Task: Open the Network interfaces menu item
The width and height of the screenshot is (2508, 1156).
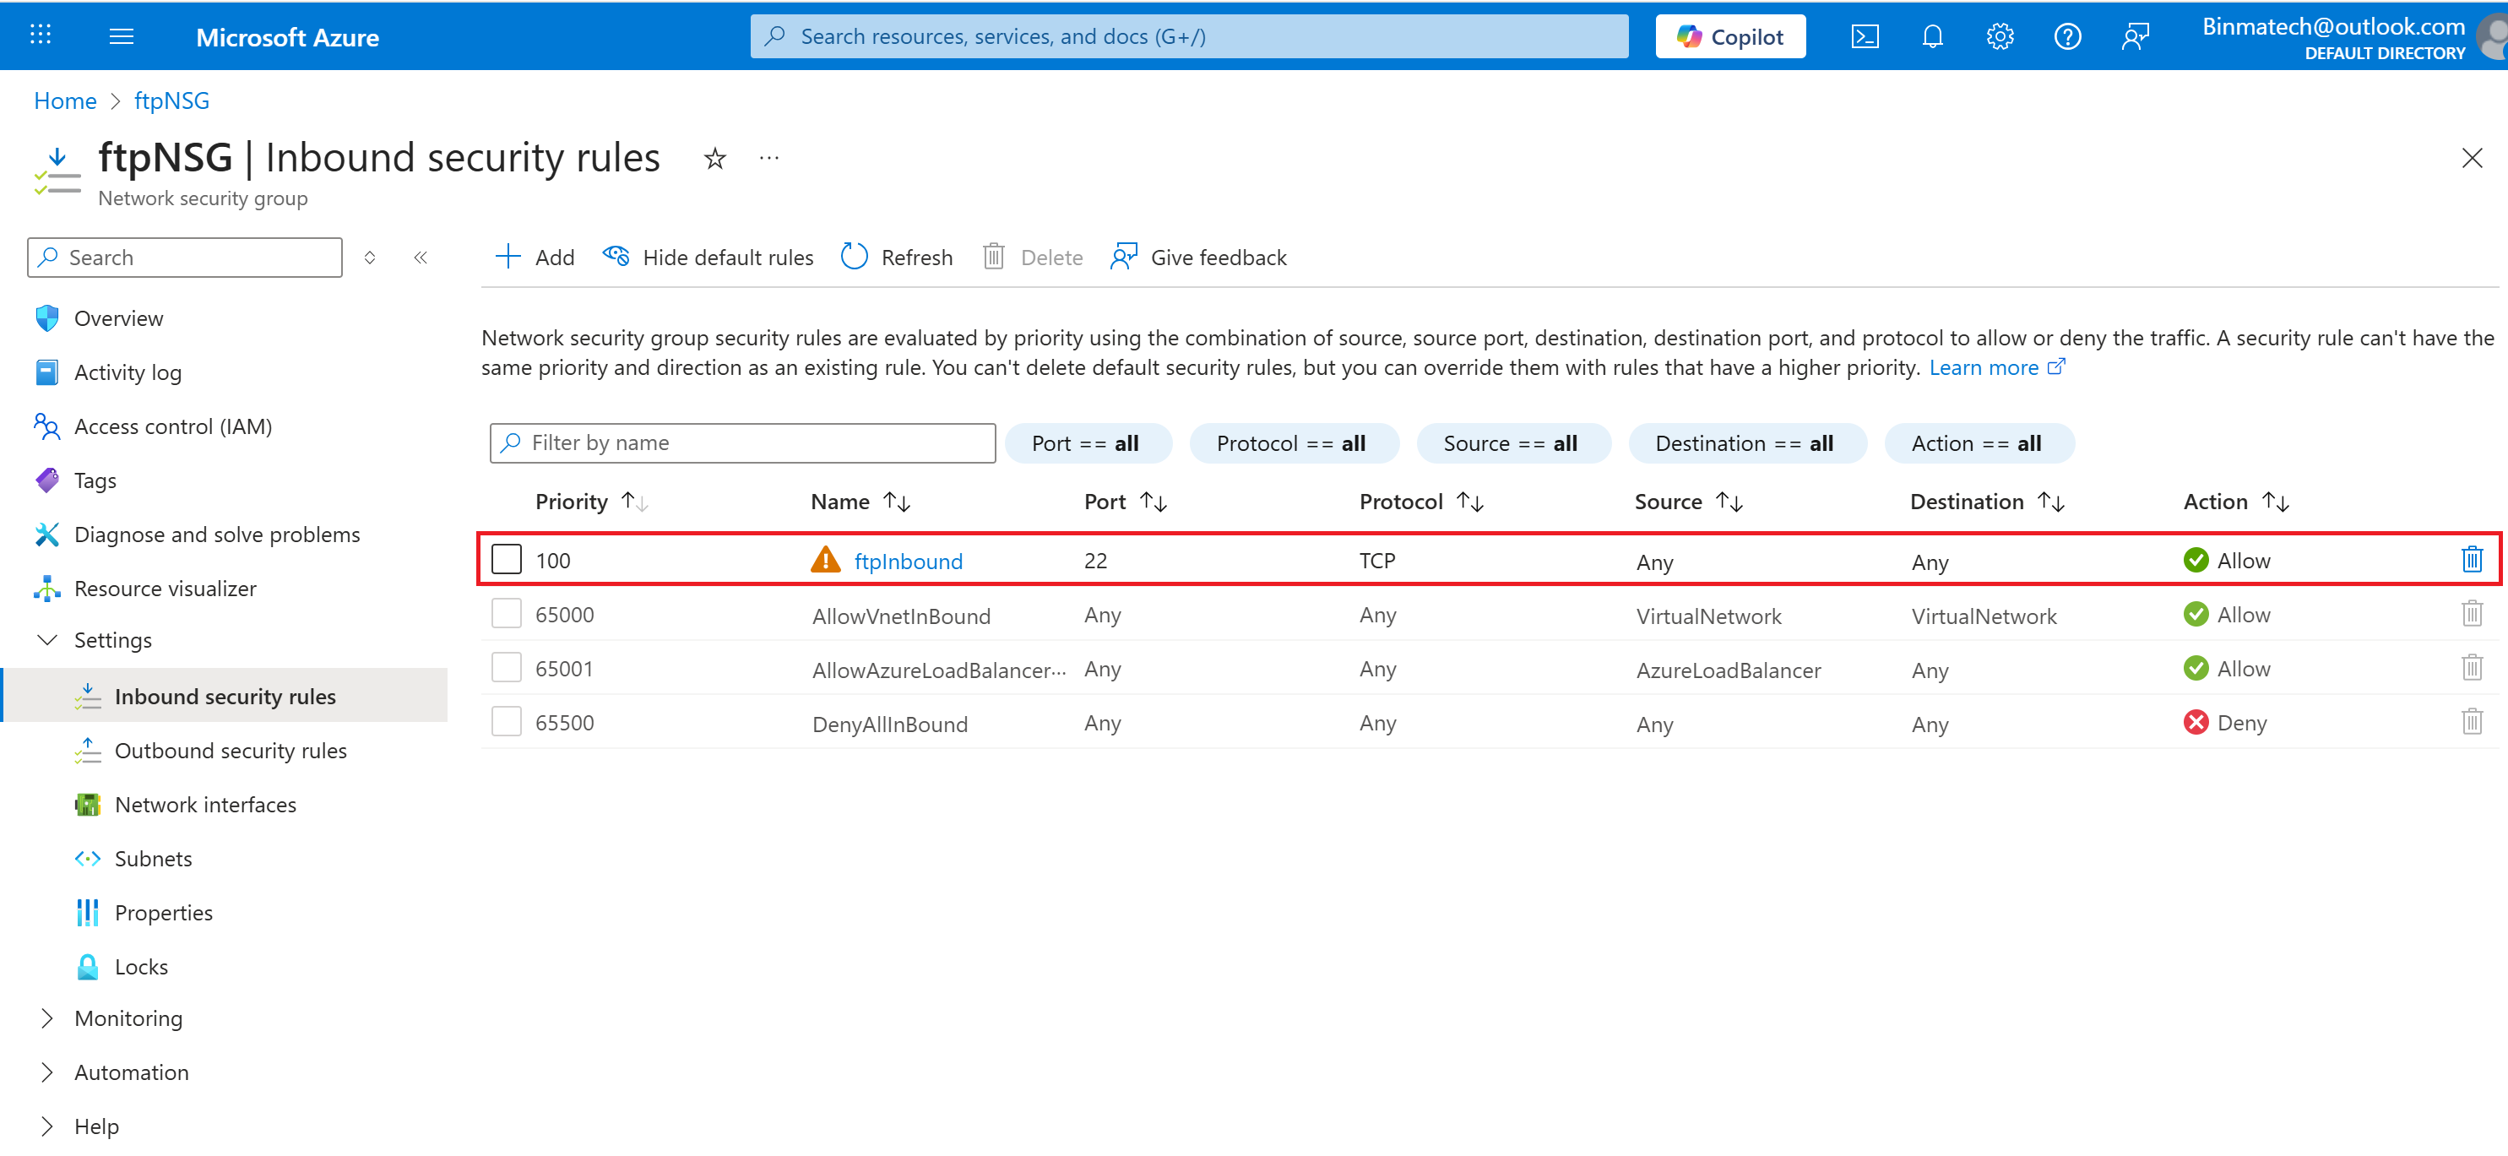Action: point(204,806)
